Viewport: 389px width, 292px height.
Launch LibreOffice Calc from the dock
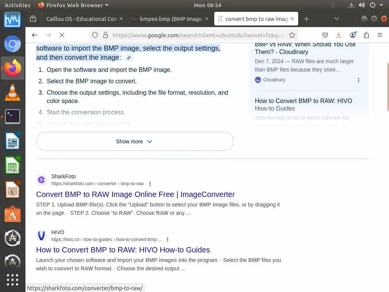tap(13, 165)
